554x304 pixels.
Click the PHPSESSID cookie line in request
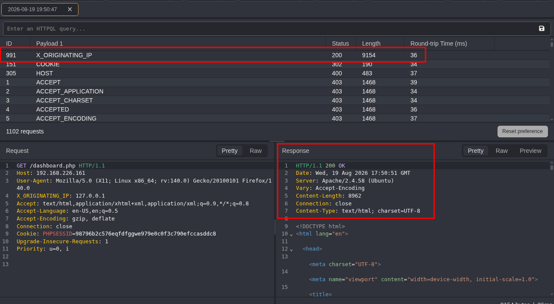coord(116,234)
